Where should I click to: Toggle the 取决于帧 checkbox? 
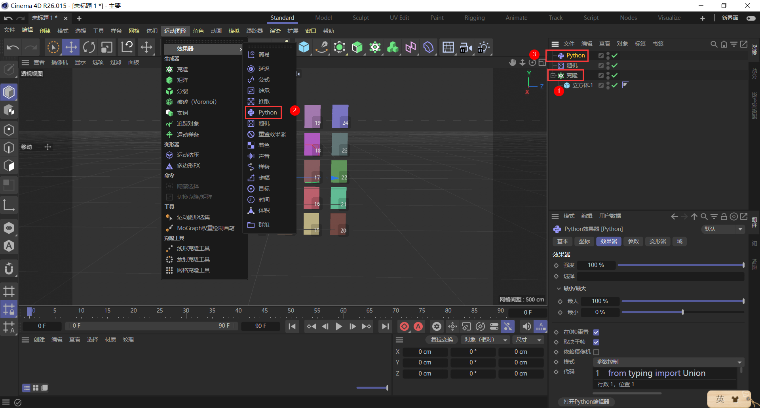(596, 342)
